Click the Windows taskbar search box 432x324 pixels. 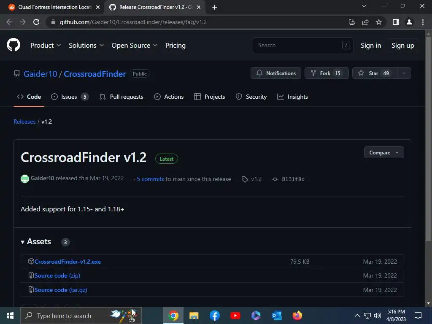[81, 316]
